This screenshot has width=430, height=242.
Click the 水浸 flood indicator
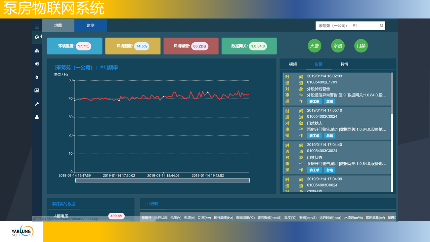pyautogui.click(x=338, y=46)
